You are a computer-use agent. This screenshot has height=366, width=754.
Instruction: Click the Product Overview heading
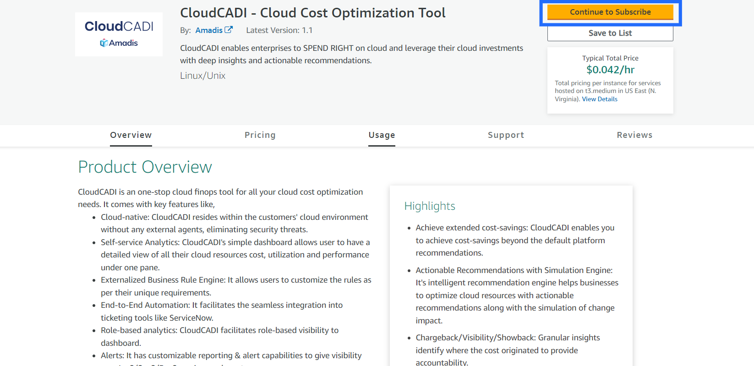click(145, 167)
